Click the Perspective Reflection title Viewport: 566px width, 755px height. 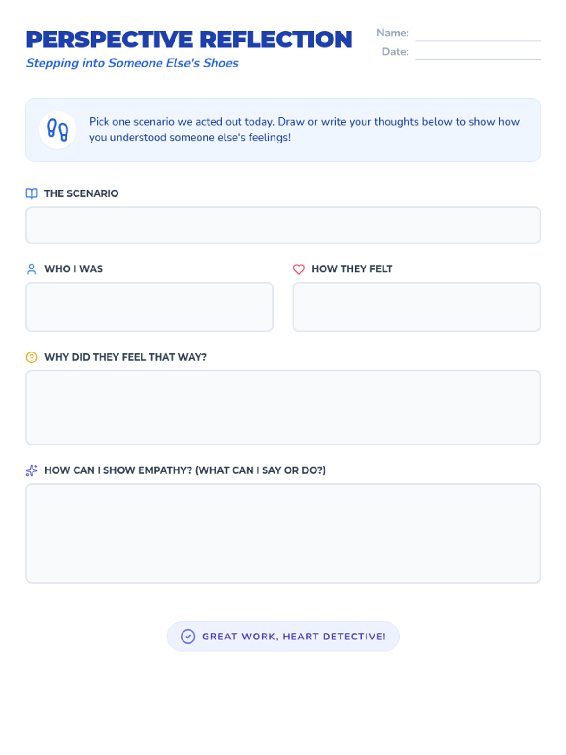coord(189,40)
